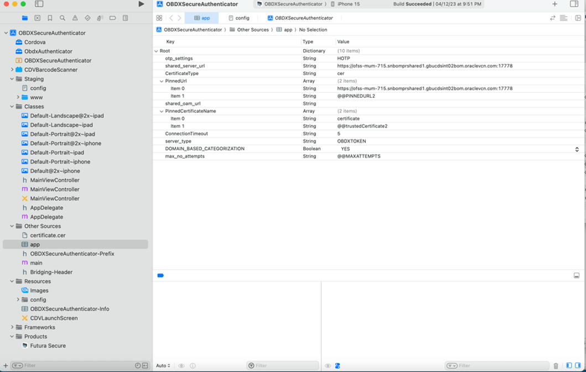The width and height of the screenshot is (586, 372).
Task: Hide the debug area toggle button
Action: tap(577, 276)
